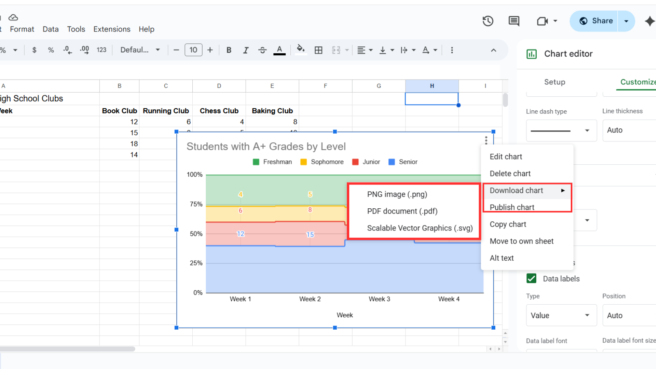The width and height of the screenshot is (656, 369).
Task: Toggle Data labels checkbox
Action: click(x=531, y=278)
